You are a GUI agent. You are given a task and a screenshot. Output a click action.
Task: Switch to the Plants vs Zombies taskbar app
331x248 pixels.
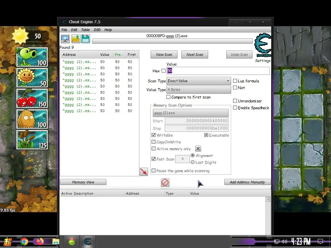click(x=72, y=242)
